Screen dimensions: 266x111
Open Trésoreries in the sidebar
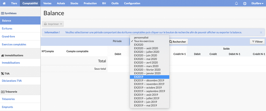tap(20, 99)
